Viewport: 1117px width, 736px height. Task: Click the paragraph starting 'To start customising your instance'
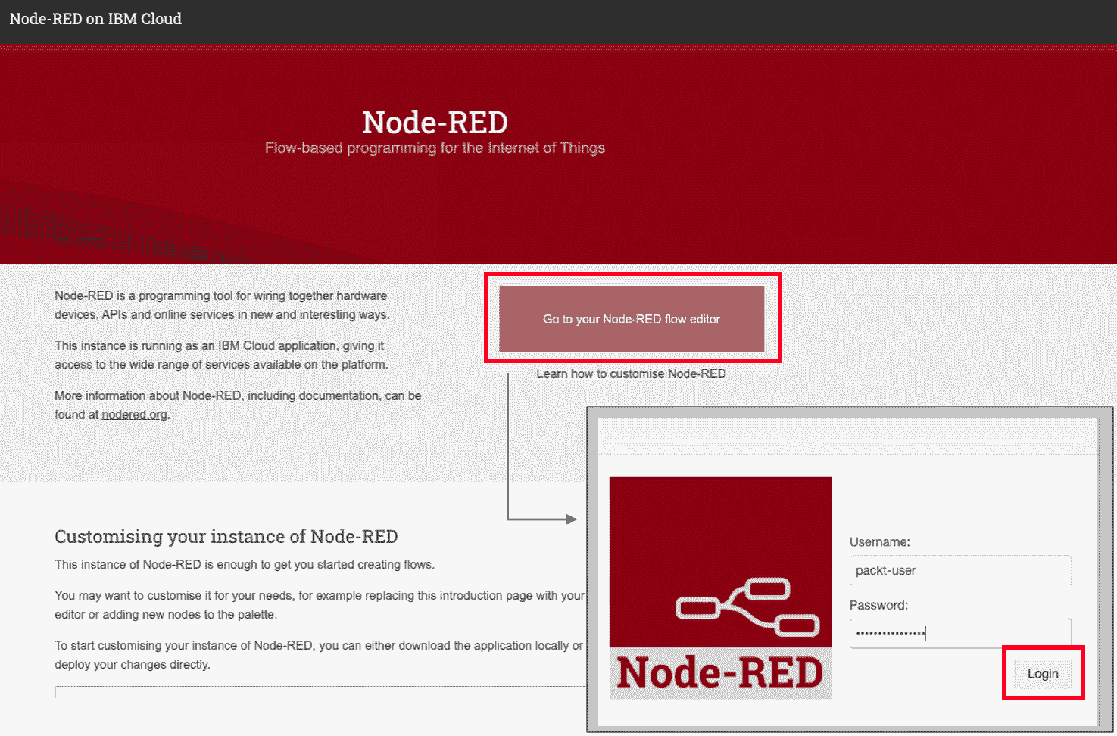pos(319,655)
